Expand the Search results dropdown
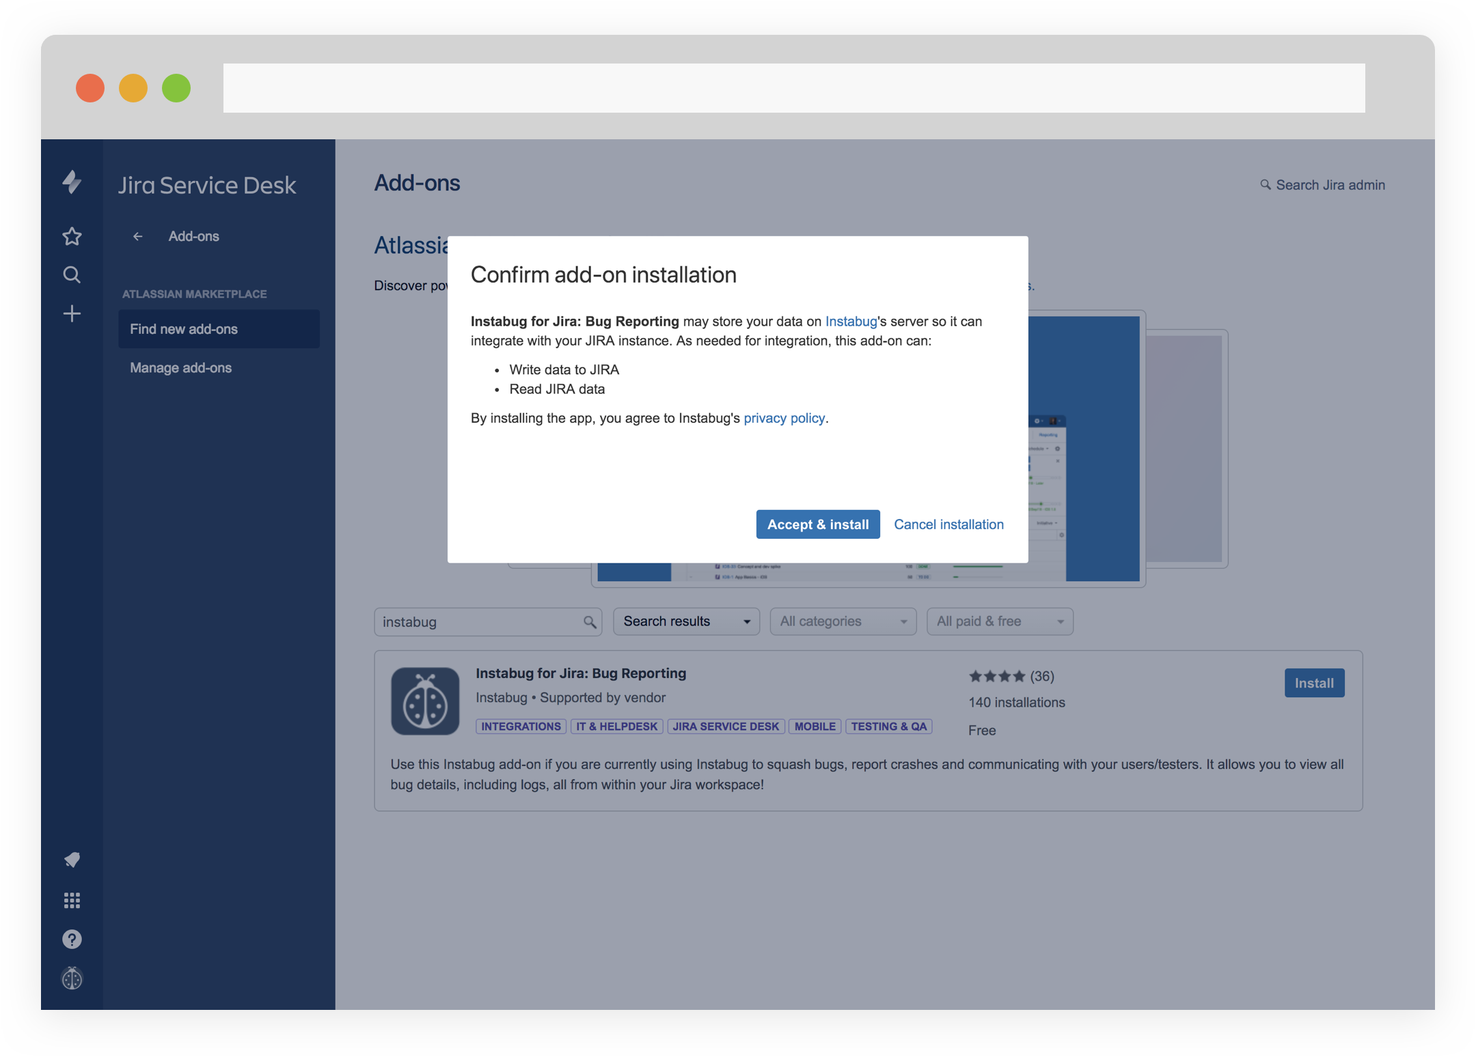This screenshot has height=1057, width=1476. [x=686, y=621]
